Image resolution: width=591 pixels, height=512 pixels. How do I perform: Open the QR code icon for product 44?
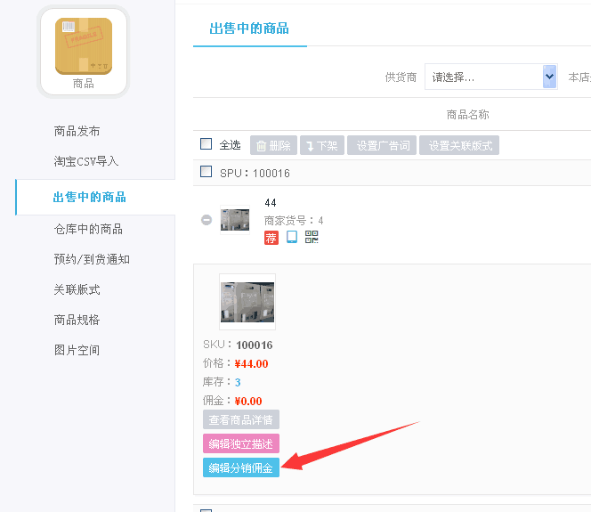(x=312, y=237)
